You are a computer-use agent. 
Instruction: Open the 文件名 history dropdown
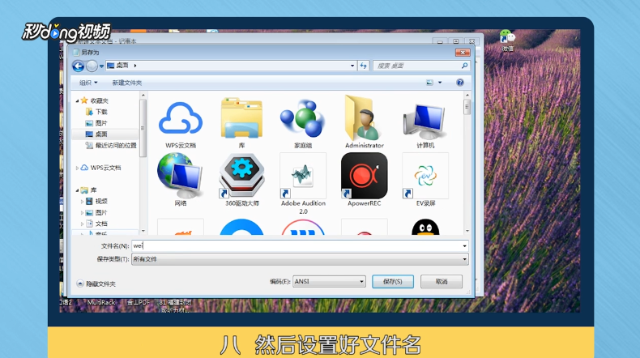pyautogui.click(x=464, y=246)
